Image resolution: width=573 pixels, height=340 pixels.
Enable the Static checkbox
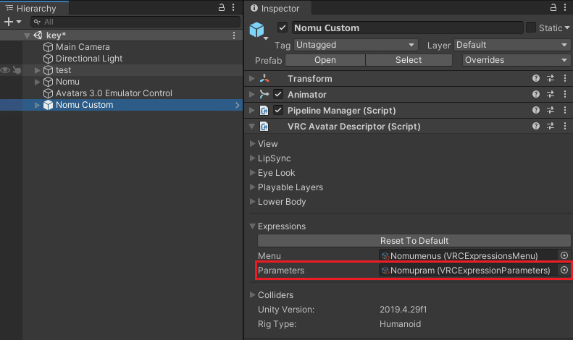531,27
